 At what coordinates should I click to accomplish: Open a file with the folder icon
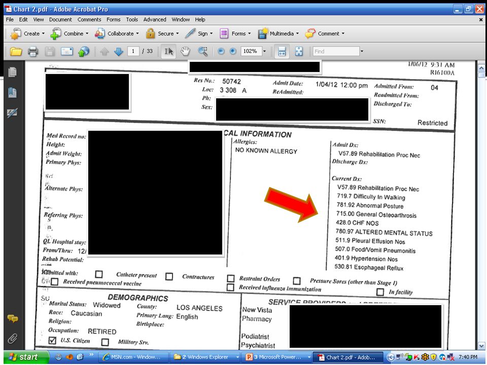pos(16,51)
